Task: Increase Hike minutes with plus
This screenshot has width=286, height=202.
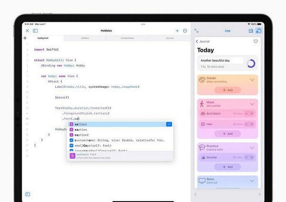Action: point(252,124)
